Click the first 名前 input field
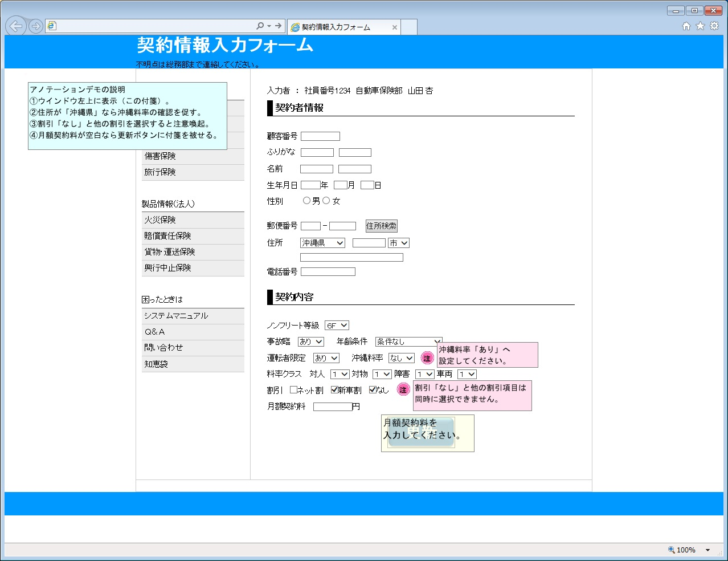Viewport: 728px width, 561px height. (x=317, y=169)
